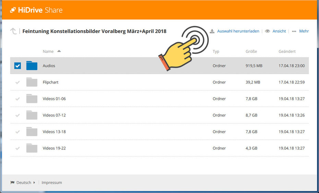Screen dimensions: 319x193
Task: Uncheck the Audios folder checkbox
Action: [x=17, y=66]
